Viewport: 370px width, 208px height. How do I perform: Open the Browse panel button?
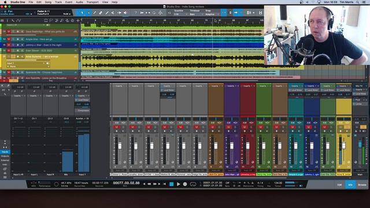tap(362, 185)
